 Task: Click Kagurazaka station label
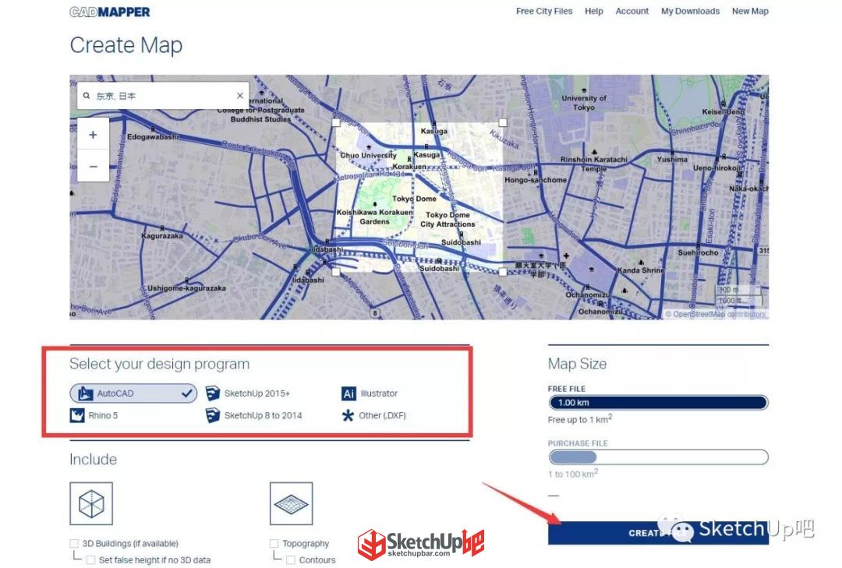[161, 235]
